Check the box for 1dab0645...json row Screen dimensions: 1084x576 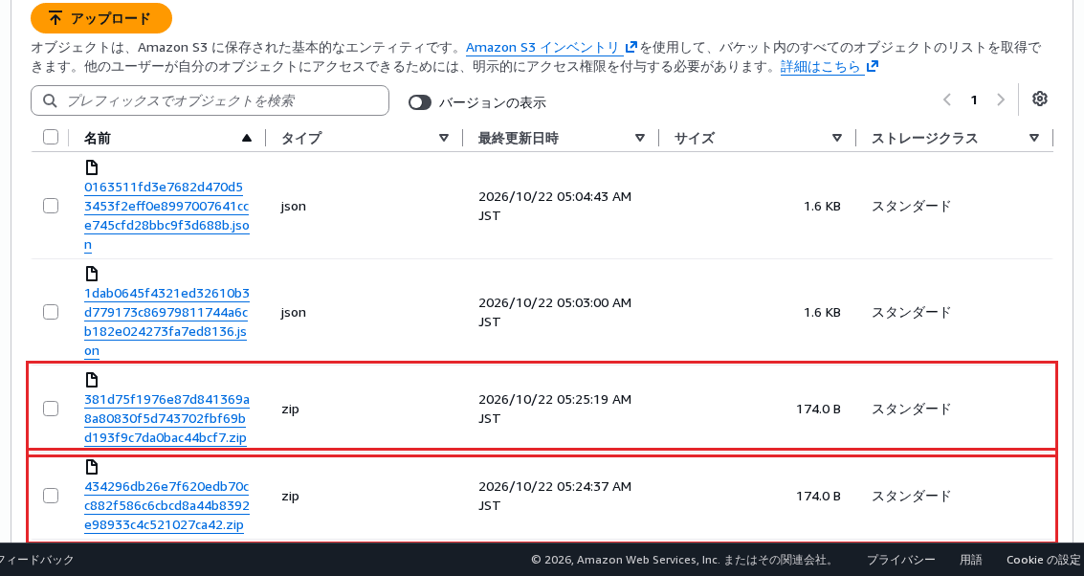pyautogui.click(x=51, y=312)
